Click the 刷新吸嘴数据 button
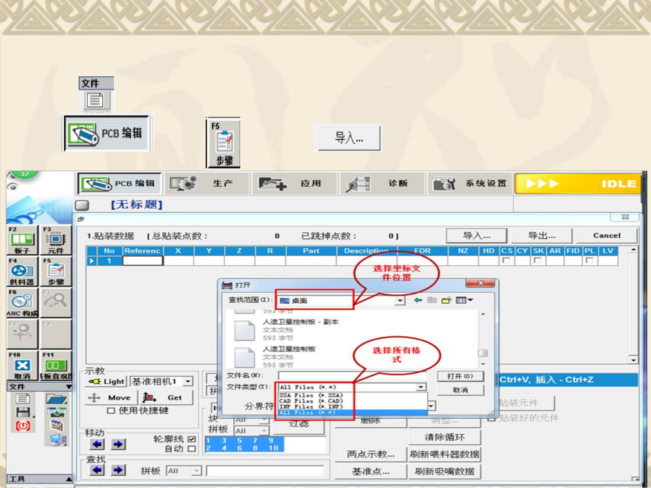This screenshot has width=651, height=488. 444,472
